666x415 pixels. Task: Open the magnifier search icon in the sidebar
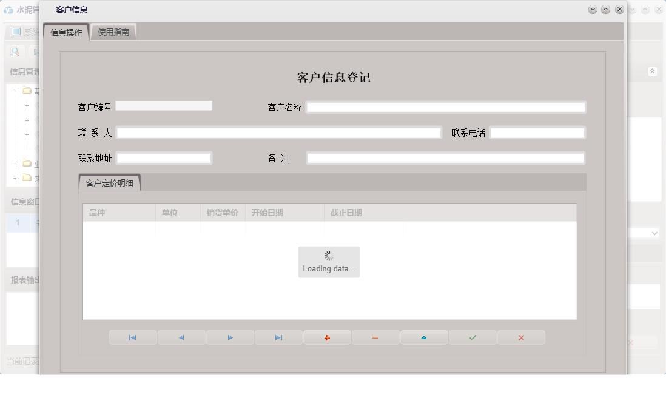(x=15, y=51)
